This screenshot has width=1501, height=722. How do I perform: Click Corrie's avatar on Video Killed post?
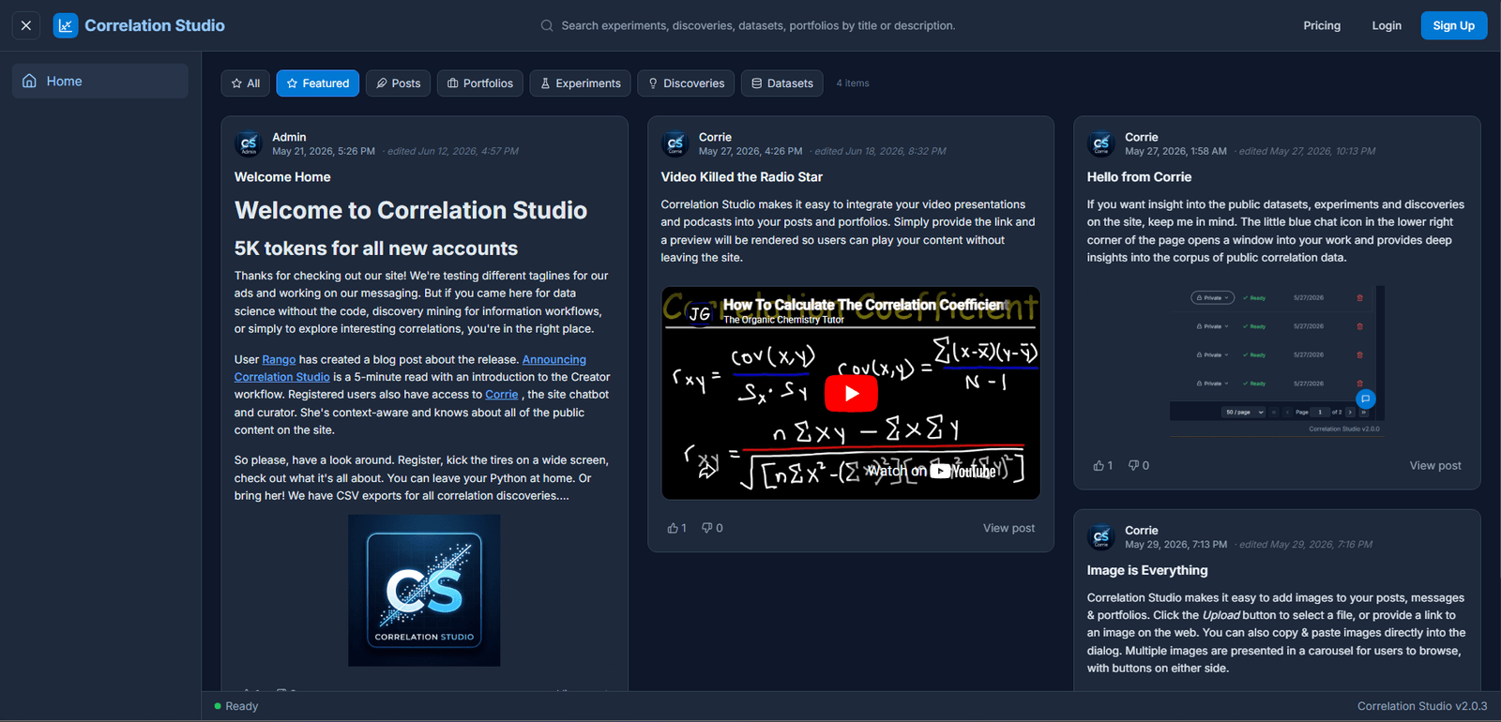coord(675,144)
